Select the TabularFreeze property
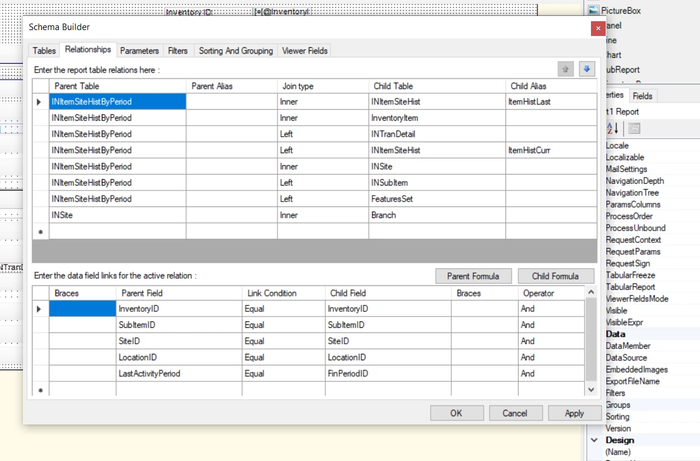Viewport: 700px width, 461px height. (x=630, y=275)
